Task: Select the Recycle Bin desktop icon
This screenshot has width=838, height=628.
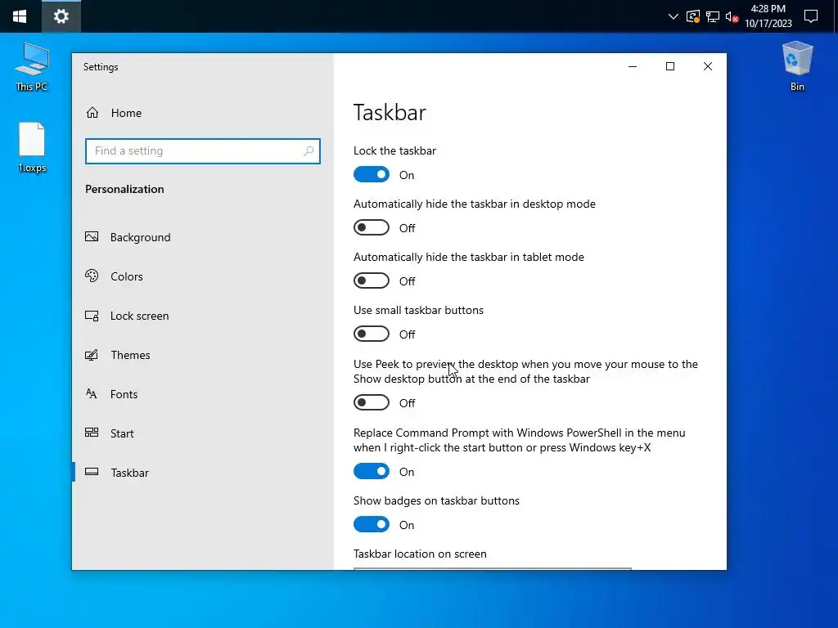Action: pos(797,66)
